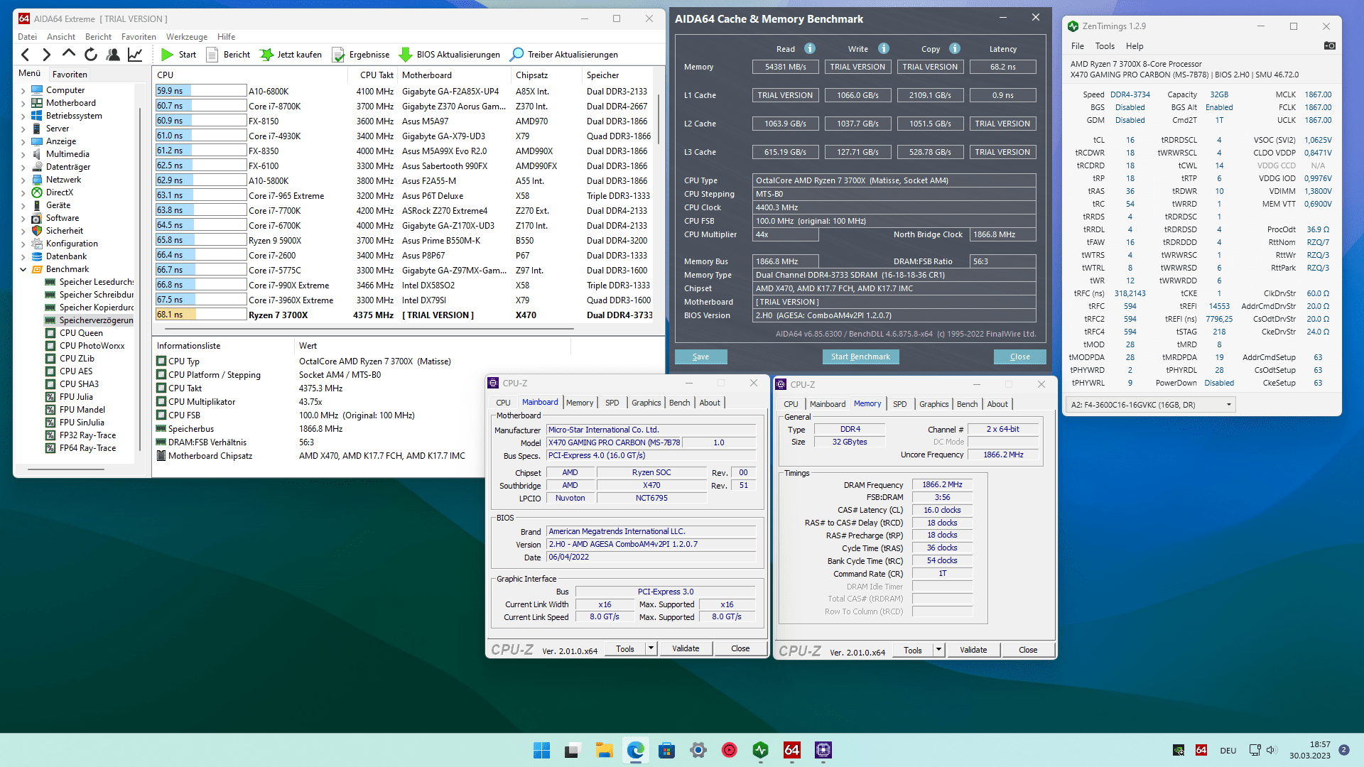This screenshot has width=1364, height=767.
Task: Toggle CPU Typ checkbox in Informationsliste
Action: pyautogui.click(x=161, y=361)
